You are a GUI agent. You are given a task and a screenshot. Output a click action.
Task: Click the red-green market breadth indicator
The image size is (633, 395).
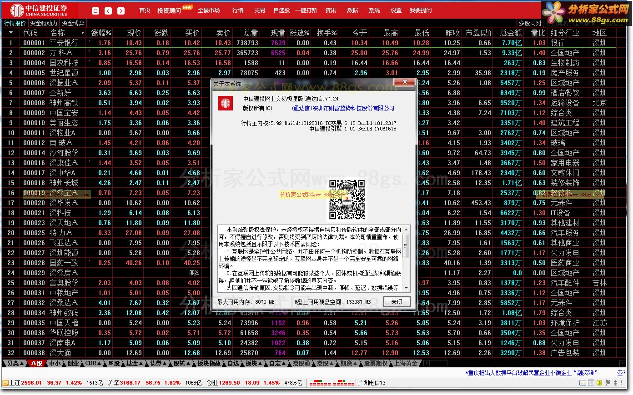[x=332, y=383]
